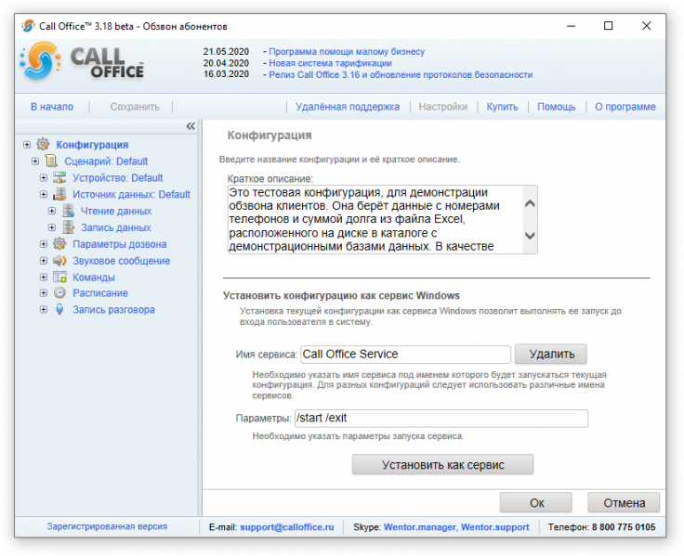The width and height of the screenshot is (684, 556).
Task: Expand the Конфигурация tree node
Action: coord(27,144)
